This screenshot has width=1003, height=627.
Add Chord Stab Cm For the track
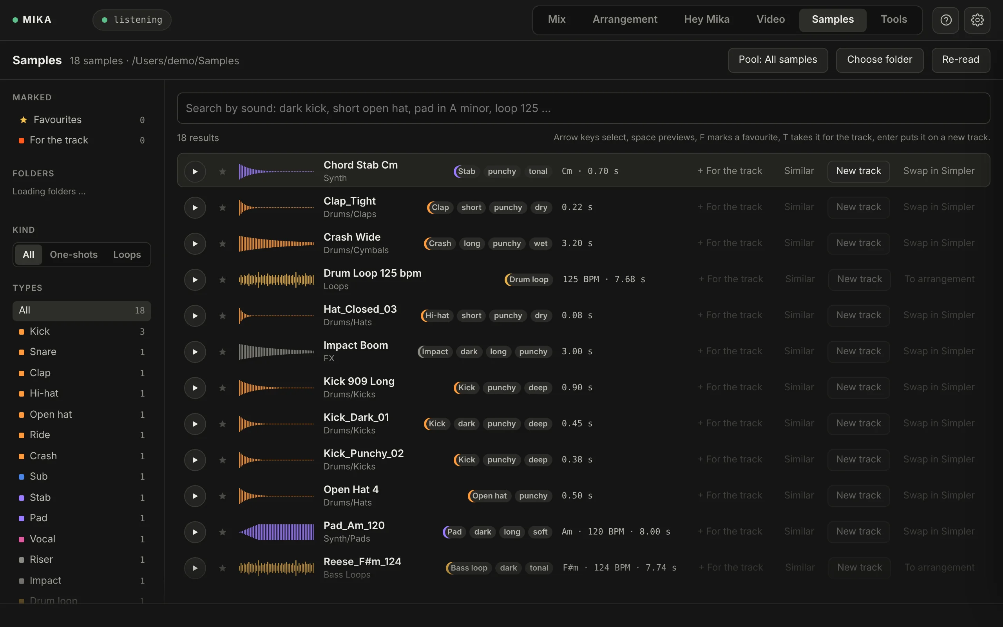[730, 171]
